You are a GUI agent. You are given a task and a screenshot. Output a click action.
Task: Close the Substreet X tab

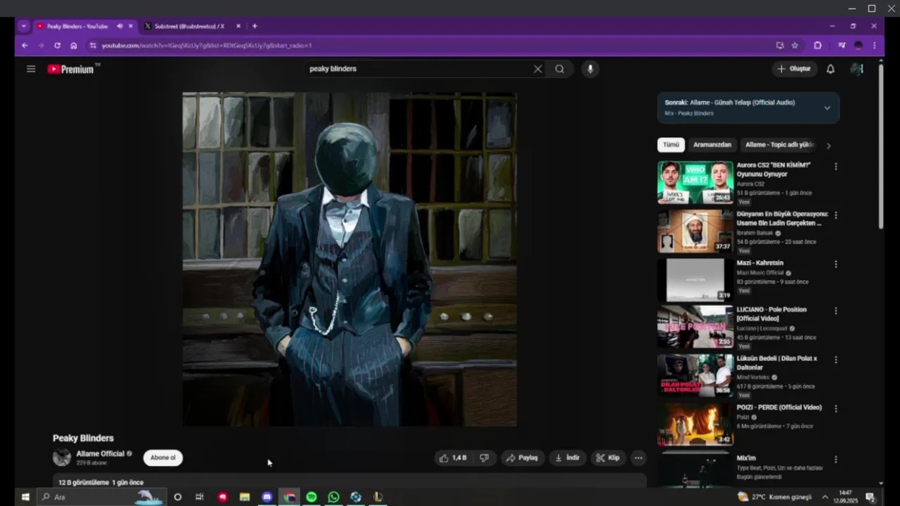(x=238, y=26)
